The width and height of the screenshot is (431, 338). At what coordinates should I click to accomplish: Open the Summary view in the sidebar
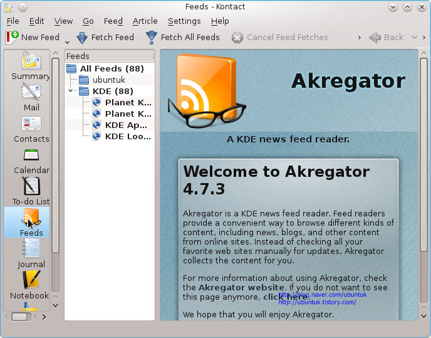coord(31,65)
